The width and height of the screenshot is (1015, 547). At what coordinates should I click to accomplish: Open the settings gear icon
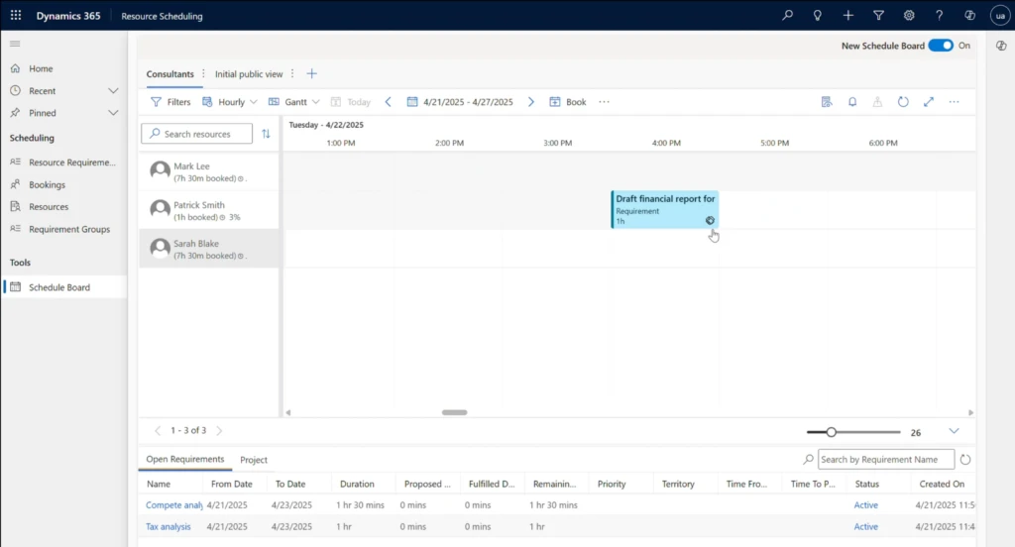tap(909, 15)
